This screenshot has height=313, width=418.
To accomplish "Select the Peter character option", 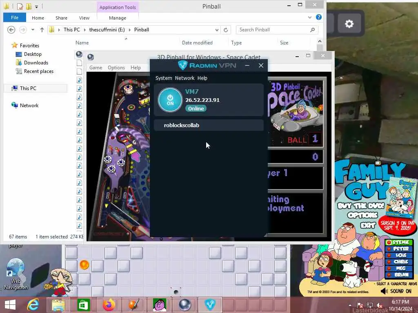I will coord(398,249).
